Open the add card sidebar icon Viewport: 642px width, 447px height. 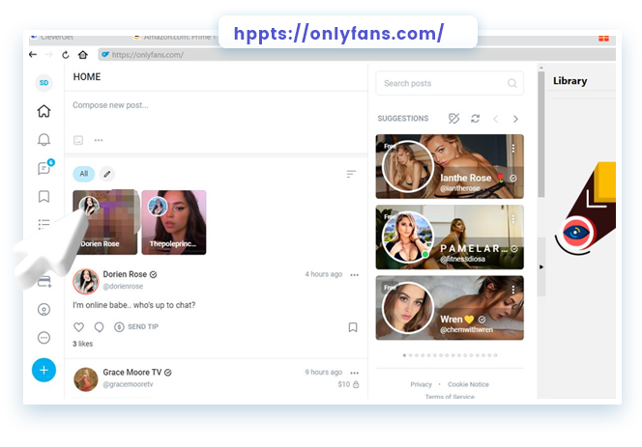[x=44, y=281]
